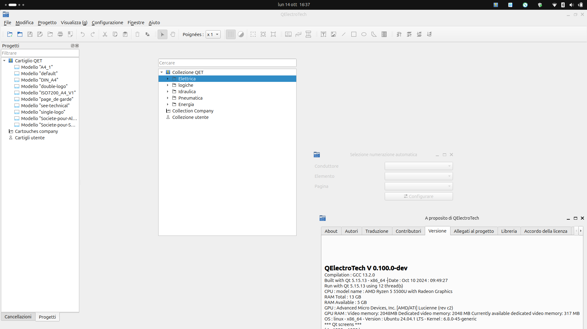Collapse the Cartiglio QET tree
This screenshot has height=329, width=587.
(x=5, y=61)
